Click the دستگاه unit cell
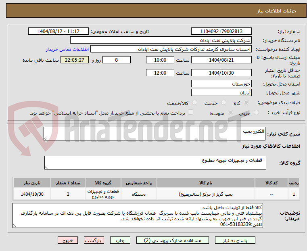Screen dimensions: 307x251 click(x=139, y=194)
